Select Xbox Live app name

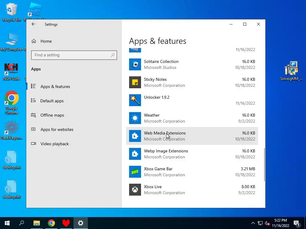153,187
